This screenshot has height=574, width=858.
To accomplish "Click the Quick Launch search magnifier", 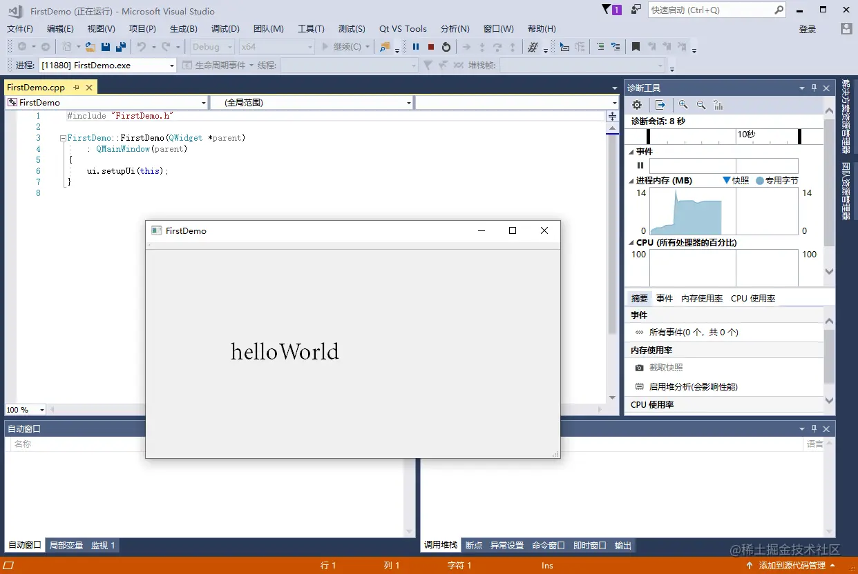I will (779, 10).
